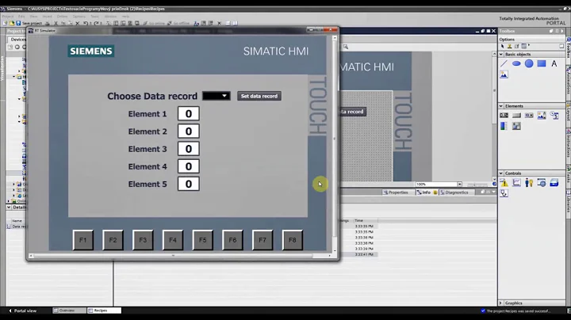This screenshot has height=320, width=571.
Task: Pick the Symbolic I/O field element
Action: click(529, 116)
